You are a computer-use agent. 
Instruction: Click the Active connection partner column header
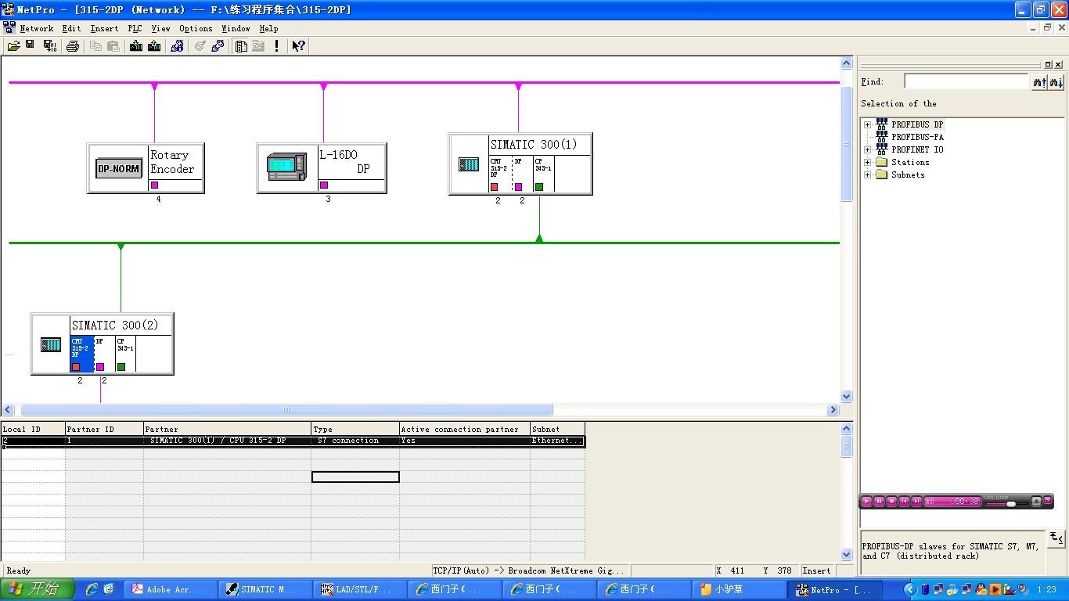[465, 429]
